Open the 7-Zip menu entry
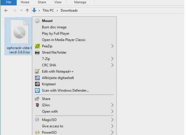The height and width of the screenshot is (135, 186). (74, 59)
